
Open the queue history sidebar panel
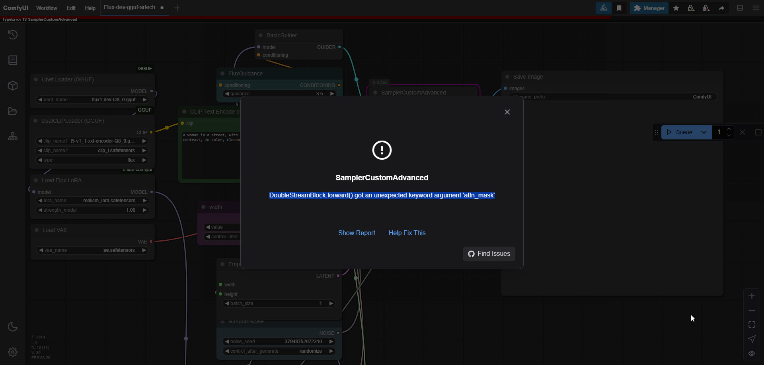pos(13,35)
